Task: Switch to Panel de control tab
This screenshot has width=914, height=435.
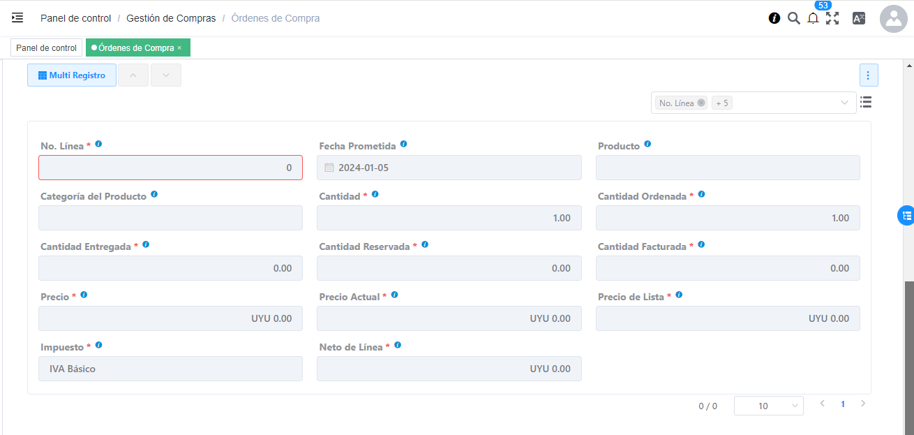Action: (47, 48)
